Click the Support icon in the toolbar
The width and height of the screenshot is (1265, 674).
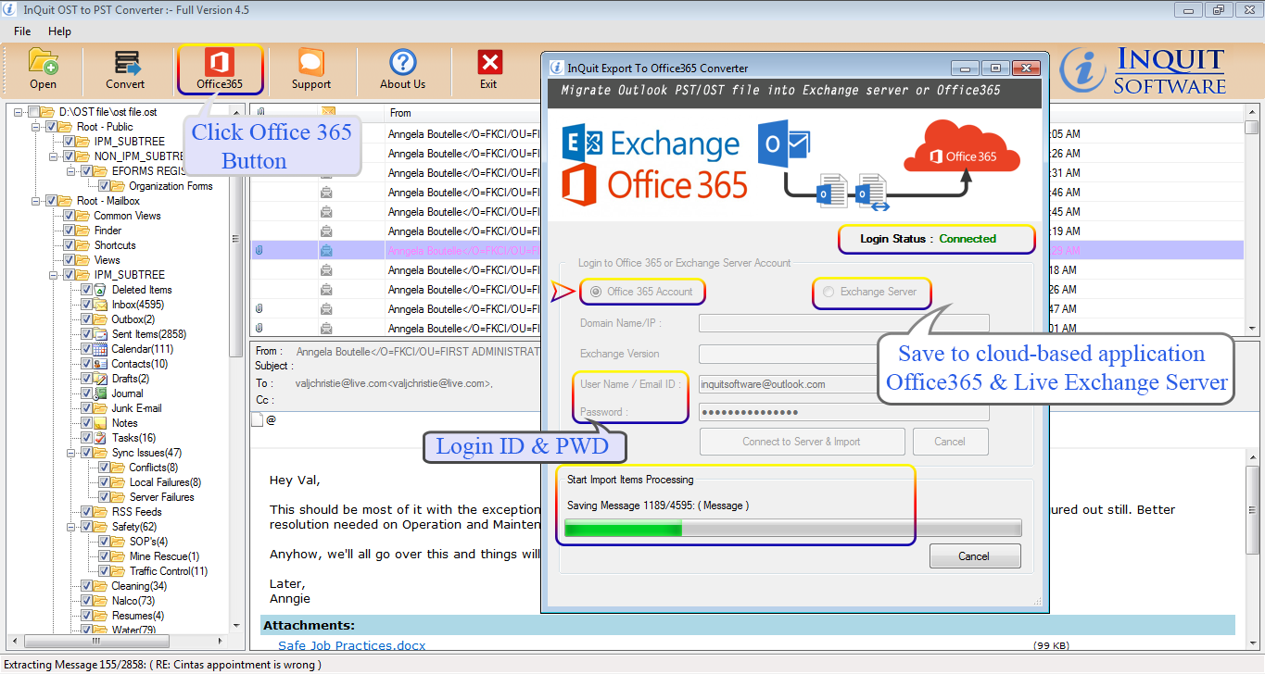pyautogui.click(x=310, y=69)
